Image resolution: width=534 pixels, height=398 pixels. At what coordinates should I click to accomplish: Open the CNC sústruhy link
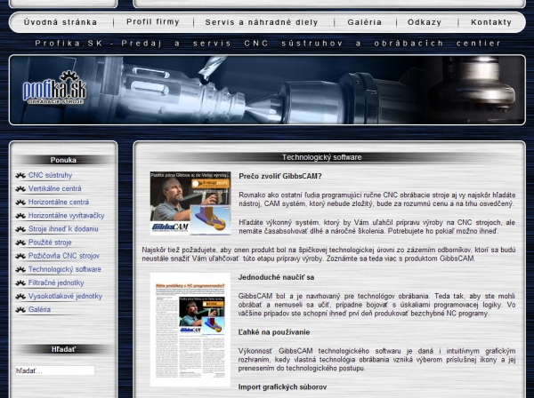[x=50, y=175]
